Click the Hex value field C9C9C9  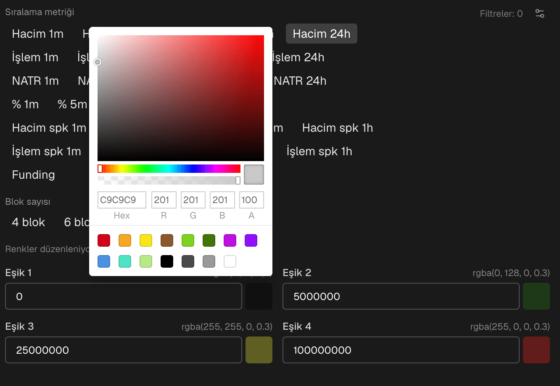tap(122, 200)
